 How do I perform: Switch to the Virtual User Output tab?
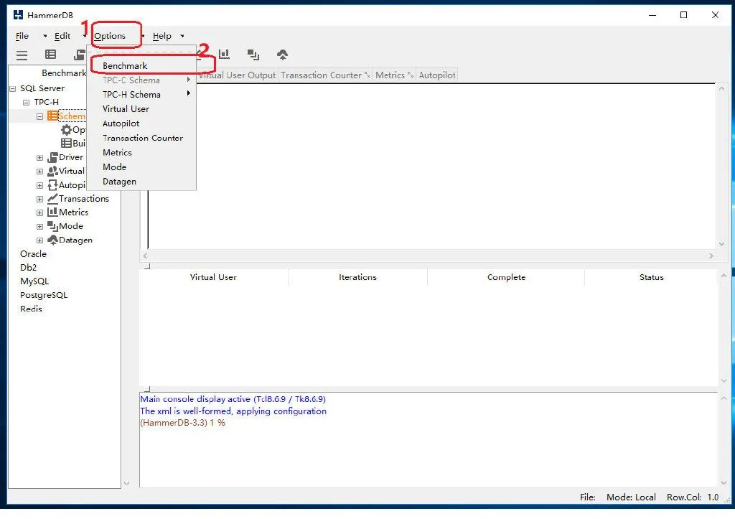coord(237,75)
